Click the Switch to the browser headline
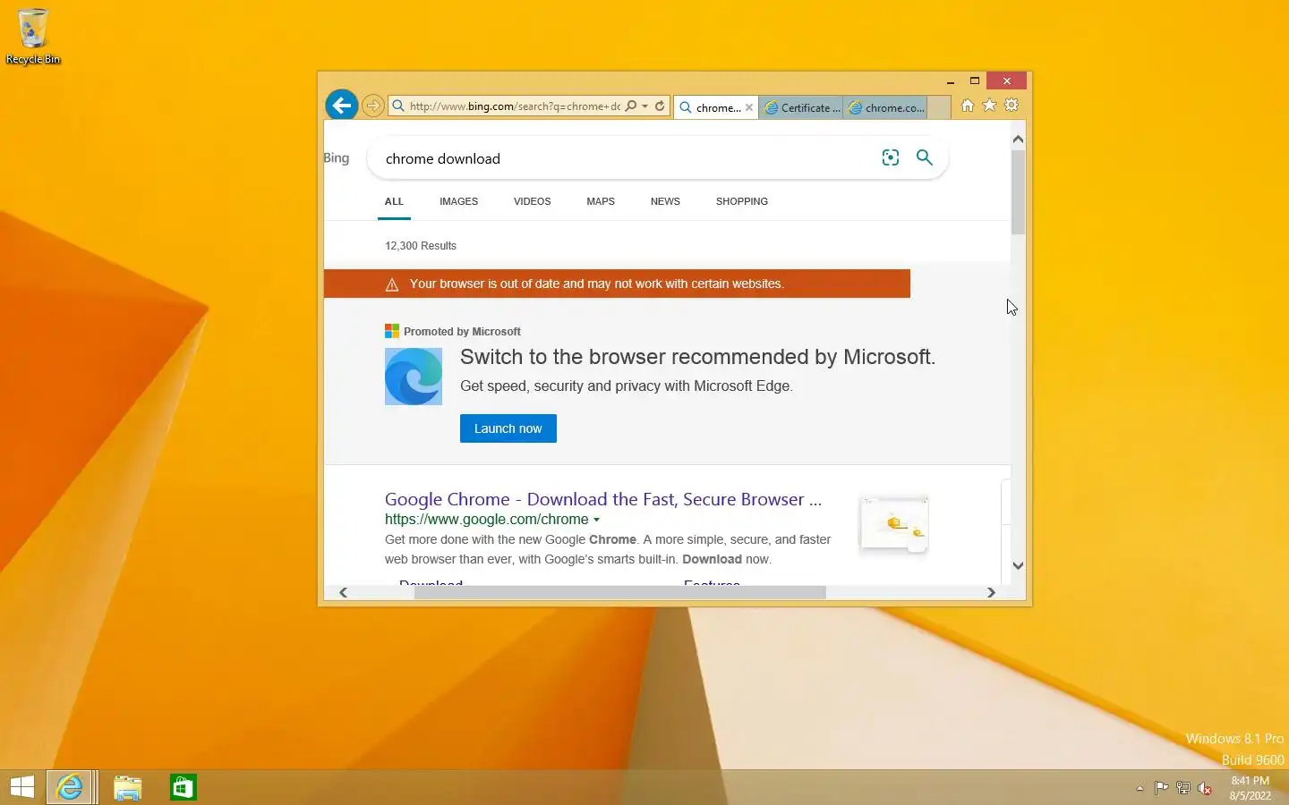 (x=697, y=357)
